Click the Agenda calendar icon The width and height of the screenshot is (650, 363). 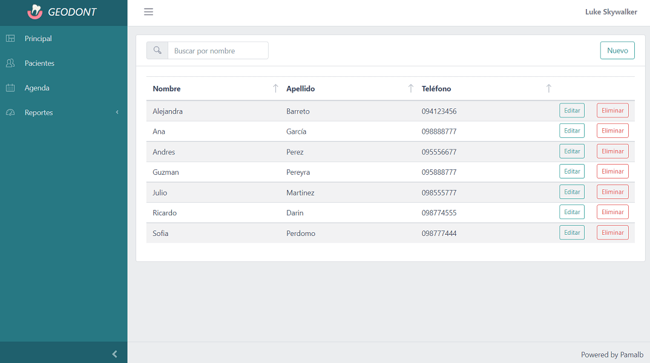coord(10,88)
